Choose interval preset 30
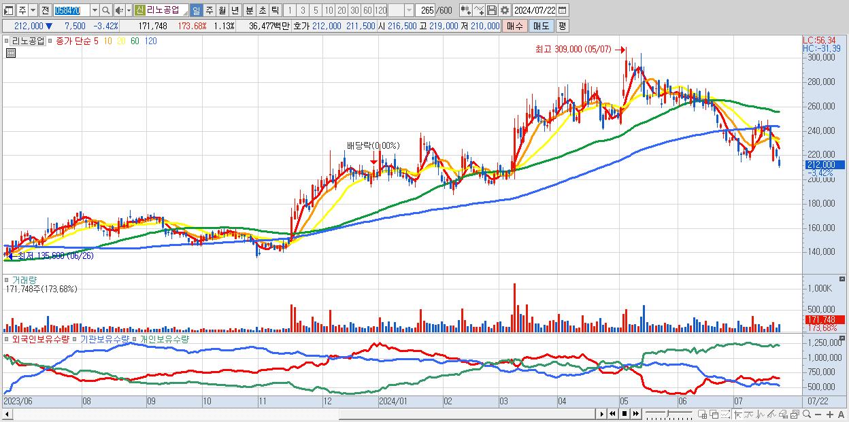The width and height of the screenshot is (849, 422). [354, 10]
